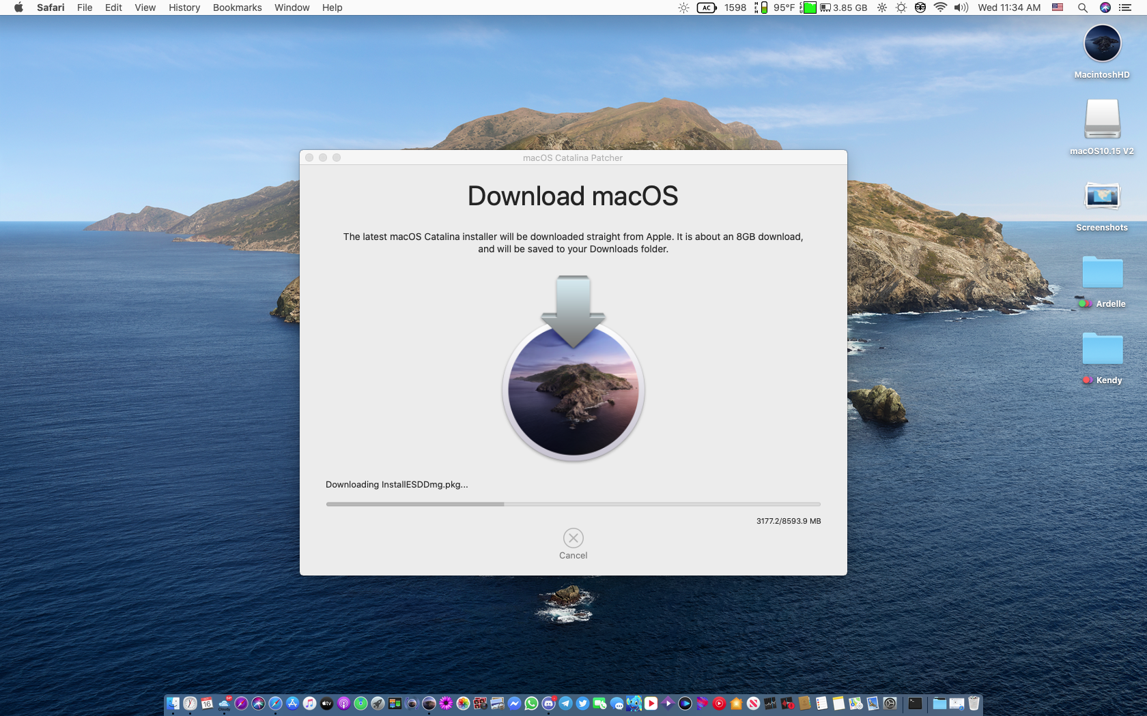
Task: Open Notes from the Dock
Action: [x=838, y=704]
